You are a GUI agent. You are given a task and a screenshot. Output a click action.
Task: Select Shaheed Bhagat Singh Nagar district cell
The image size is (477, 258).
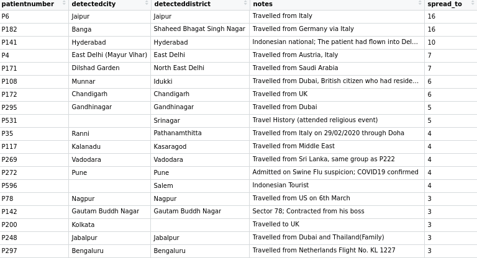click(199, 29)
